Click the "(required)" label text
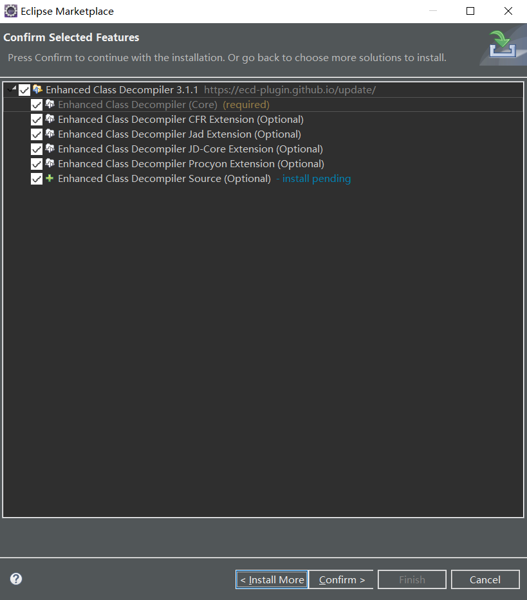Viewport: 527px width, 600px height. point(246,105)
